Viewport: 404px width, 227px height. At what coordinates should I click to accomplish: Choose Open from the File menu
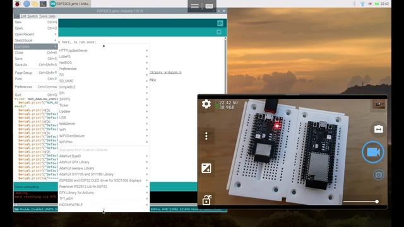click(36, 28)
